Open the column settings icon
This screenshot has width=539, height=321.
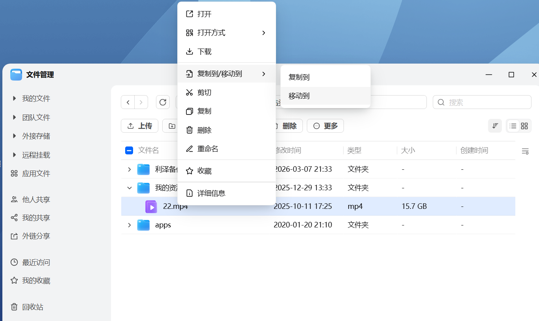(x=525, y=151)
